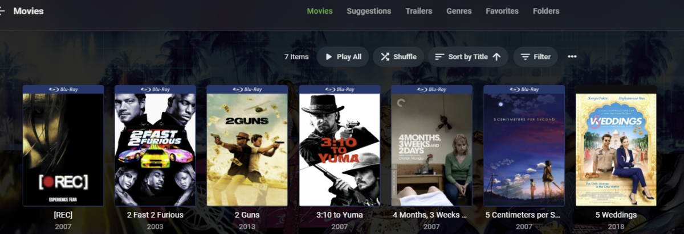The width and height of the screenshot is (684, 234).
Task: Click the back arrow beside Movies
Action: point(2,11)
